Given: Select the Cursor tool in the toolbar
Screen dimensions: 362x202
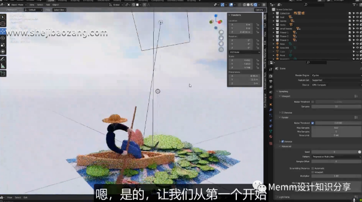Looking at the screenshot, I should coord(3,24).
